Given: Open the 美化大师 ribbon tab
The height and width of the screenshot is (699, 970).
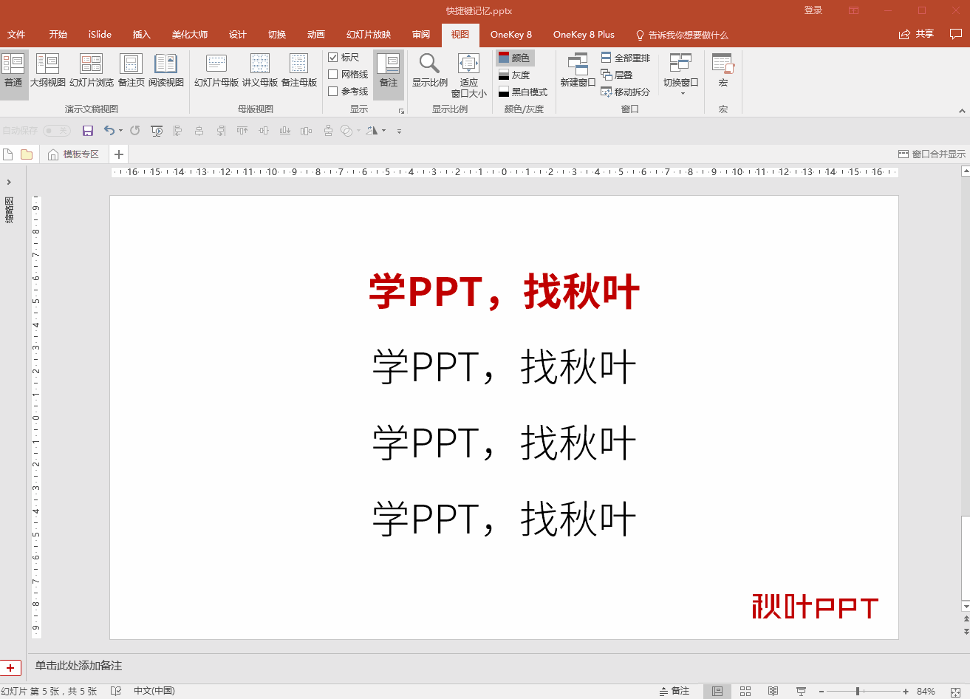Looking at the screenshot, I should [x=189, y=34].
